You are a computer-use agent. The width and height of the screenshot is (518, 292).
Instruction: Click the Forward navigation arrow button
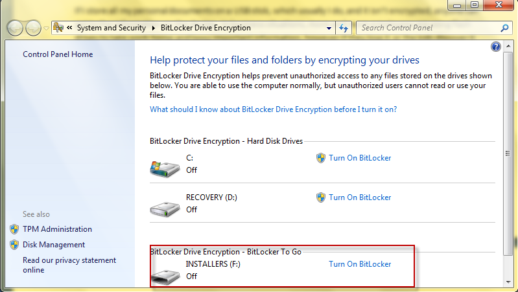[33, 28]
